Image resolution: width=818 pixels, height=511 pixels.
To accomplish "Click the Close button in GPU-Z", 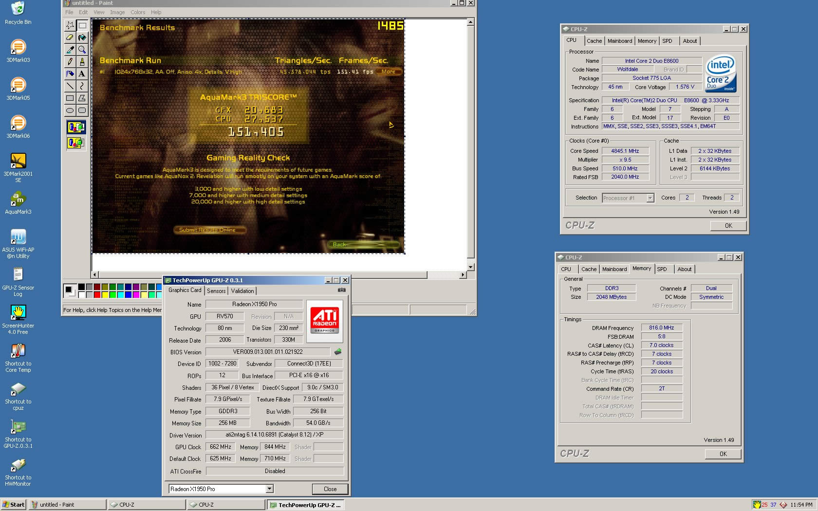I will point(330,489).
